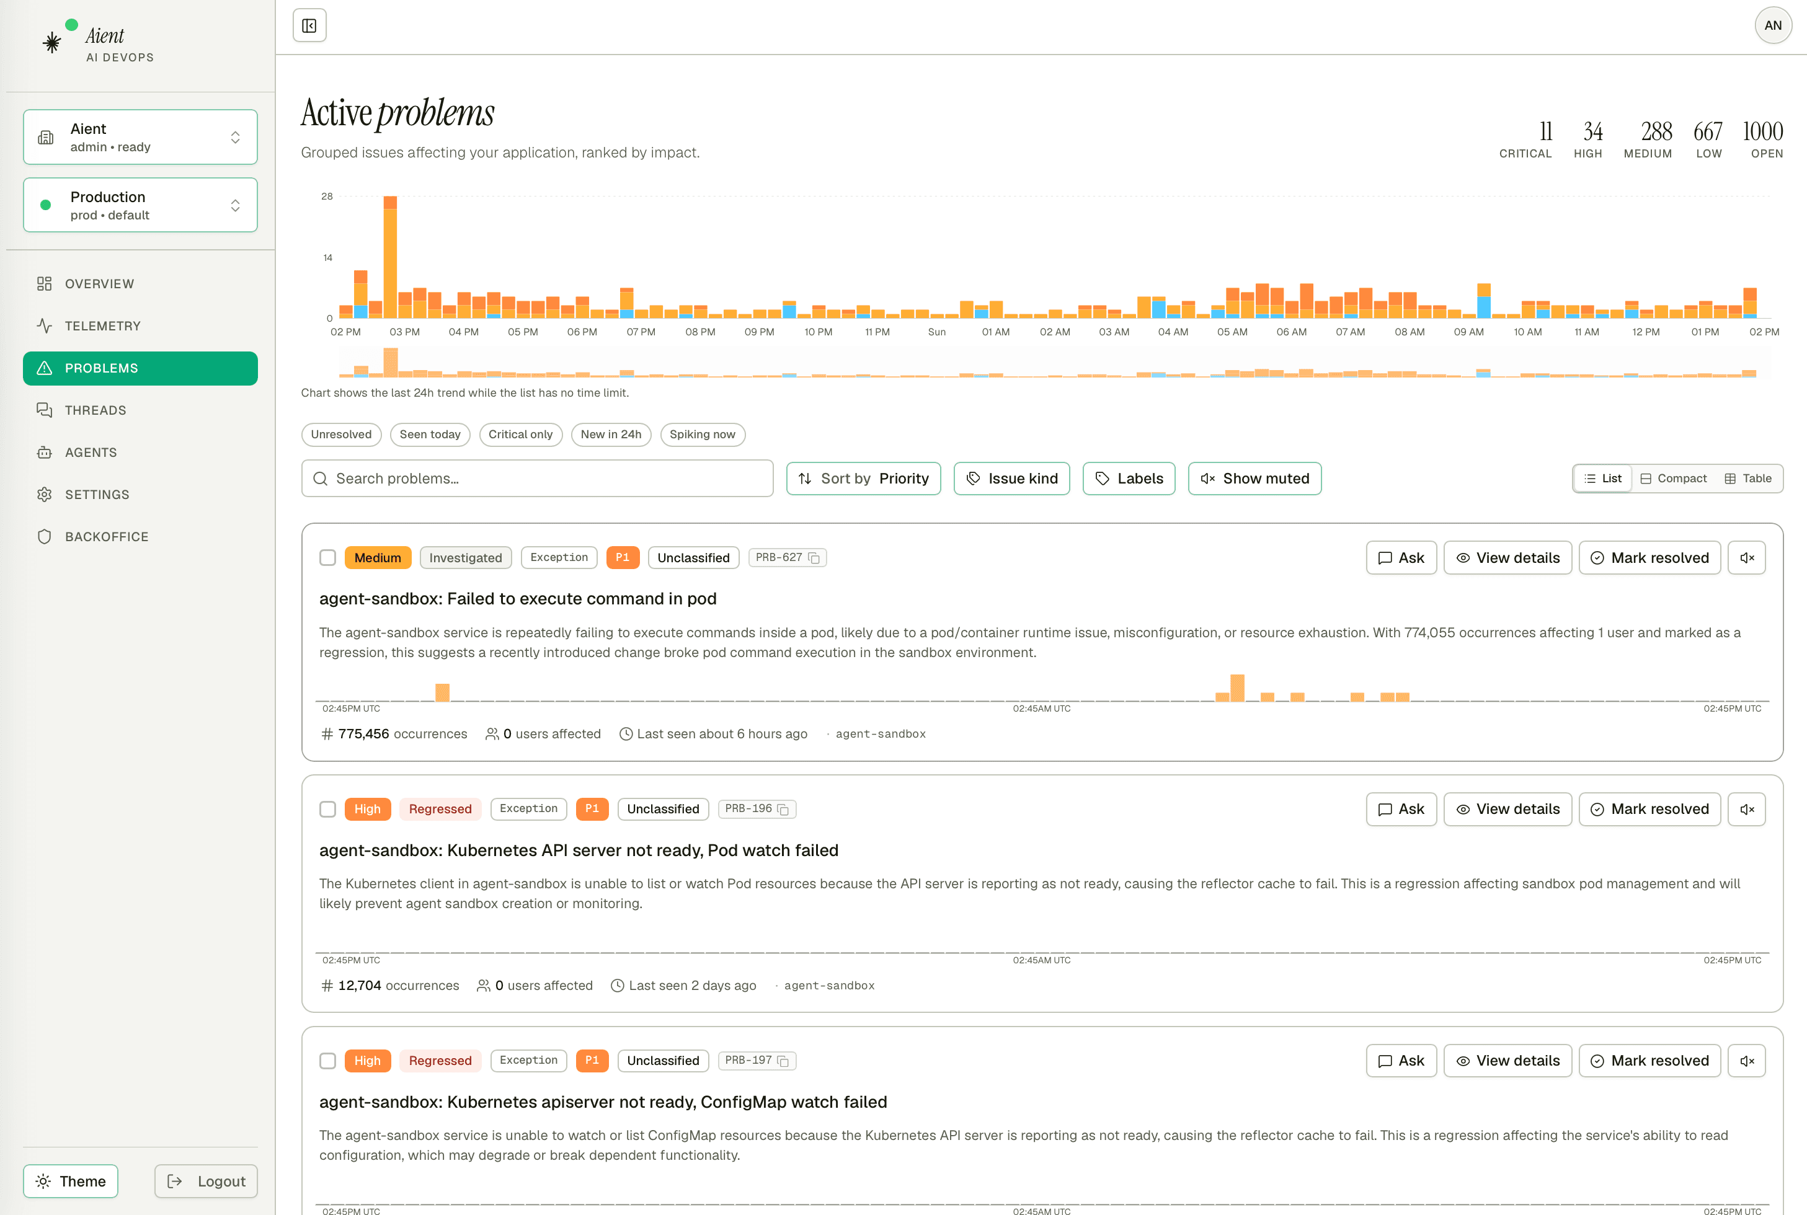
Task: Toggle the Seen today filter chip
Action: (x=430, y=435)
